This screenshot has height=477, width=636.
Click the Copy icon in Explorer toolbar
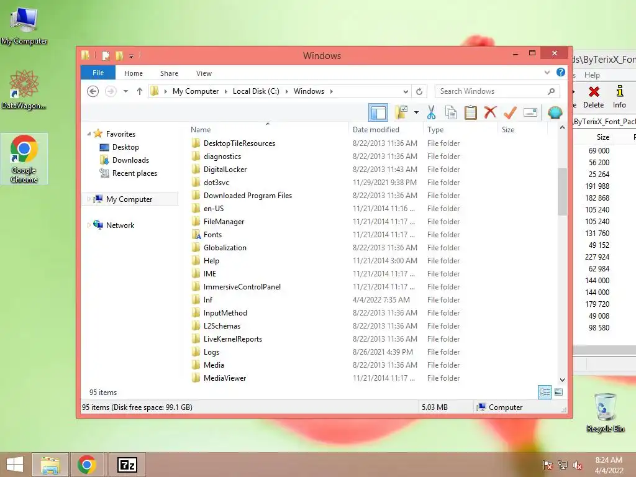451,112
